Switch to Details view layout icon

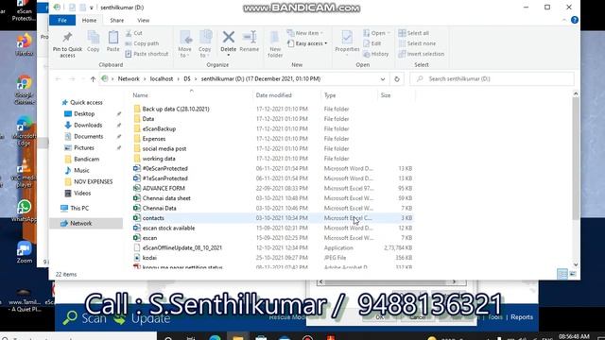[x=563, y=274]
